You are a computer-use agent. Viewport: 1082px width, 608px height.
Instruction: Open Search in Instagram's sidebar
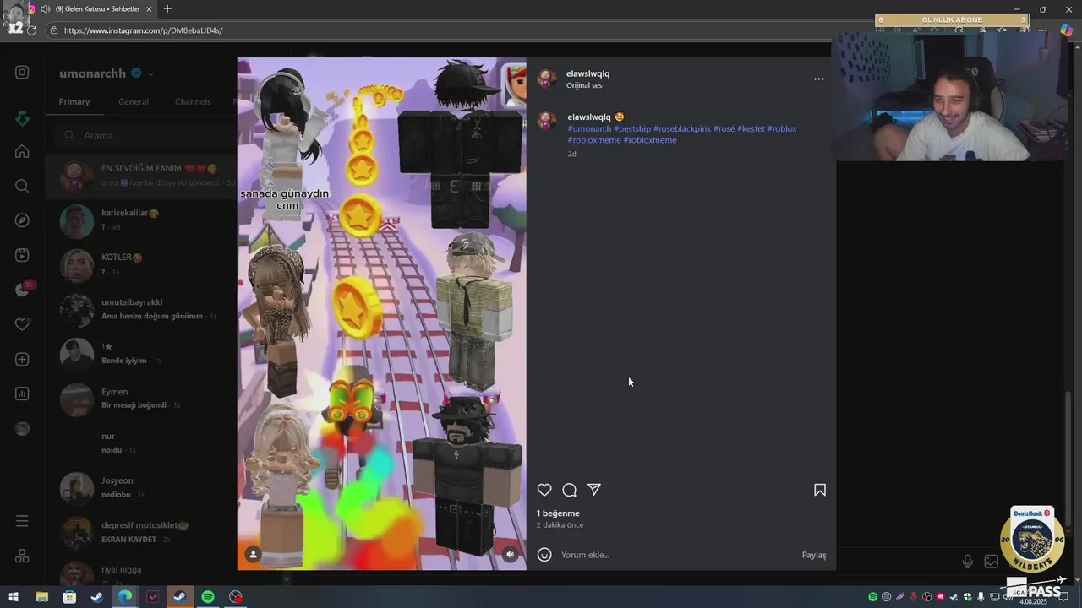click(22, 186)
